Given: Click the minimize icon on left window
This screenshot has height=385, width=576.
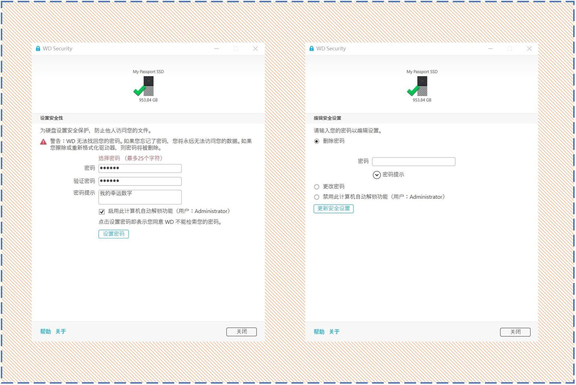Looking at the screenshot, I should (x=217, y=48).
